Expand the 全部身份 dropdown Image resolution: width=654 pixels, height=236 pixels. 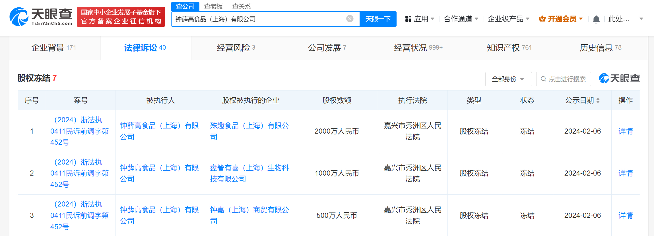pos(508,79)
